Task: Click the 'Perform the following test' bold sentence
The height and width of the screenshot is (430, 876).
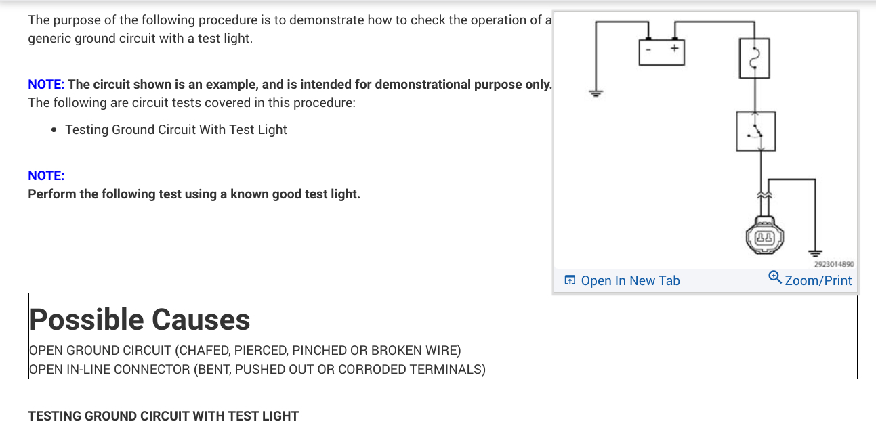Action: pos(194,194)
